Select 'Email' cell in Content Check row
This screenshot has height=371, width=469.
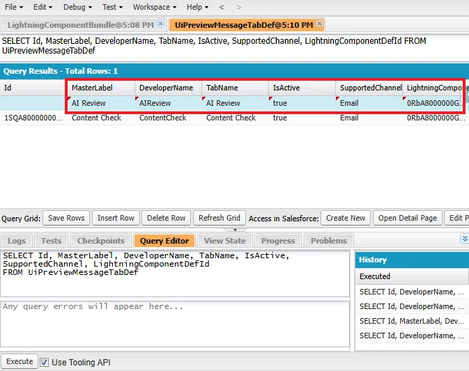pos(369,118)
